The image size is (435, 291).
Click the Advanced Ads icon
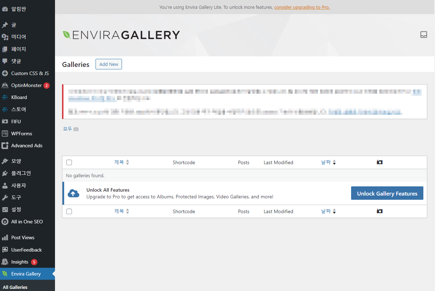tap(5, 145)
